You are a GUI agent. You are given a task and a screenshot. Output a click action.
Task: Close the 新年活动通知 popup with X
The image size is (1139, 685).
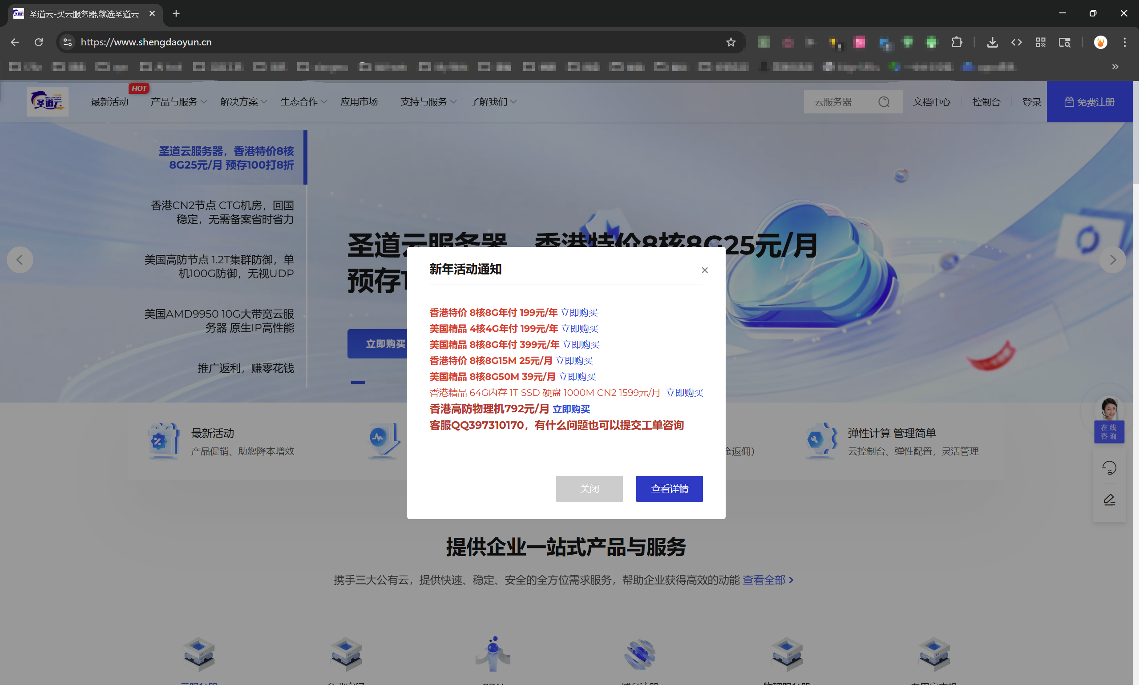705,270
